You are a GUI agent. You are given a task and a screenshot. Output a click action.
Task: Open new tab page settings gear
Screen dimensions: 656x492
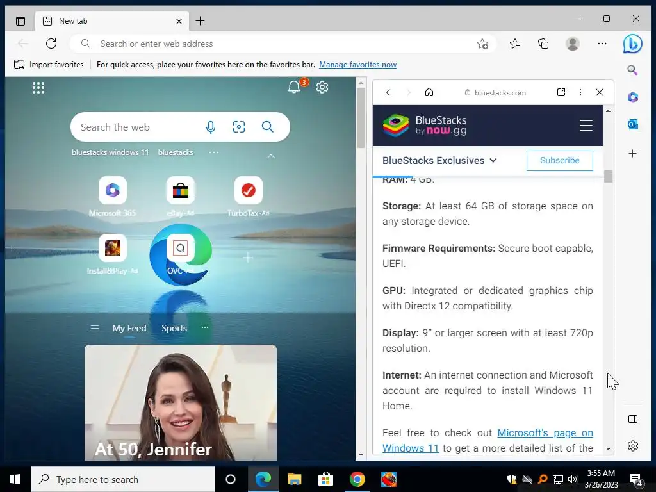(x=322, y=87)
